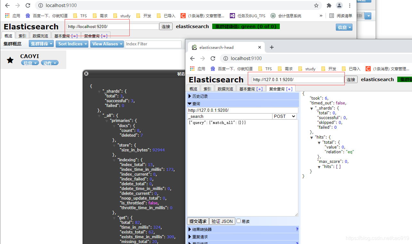412x244 pixels.
Task: Reload page in the rear browser window
Action: (28, 5)
